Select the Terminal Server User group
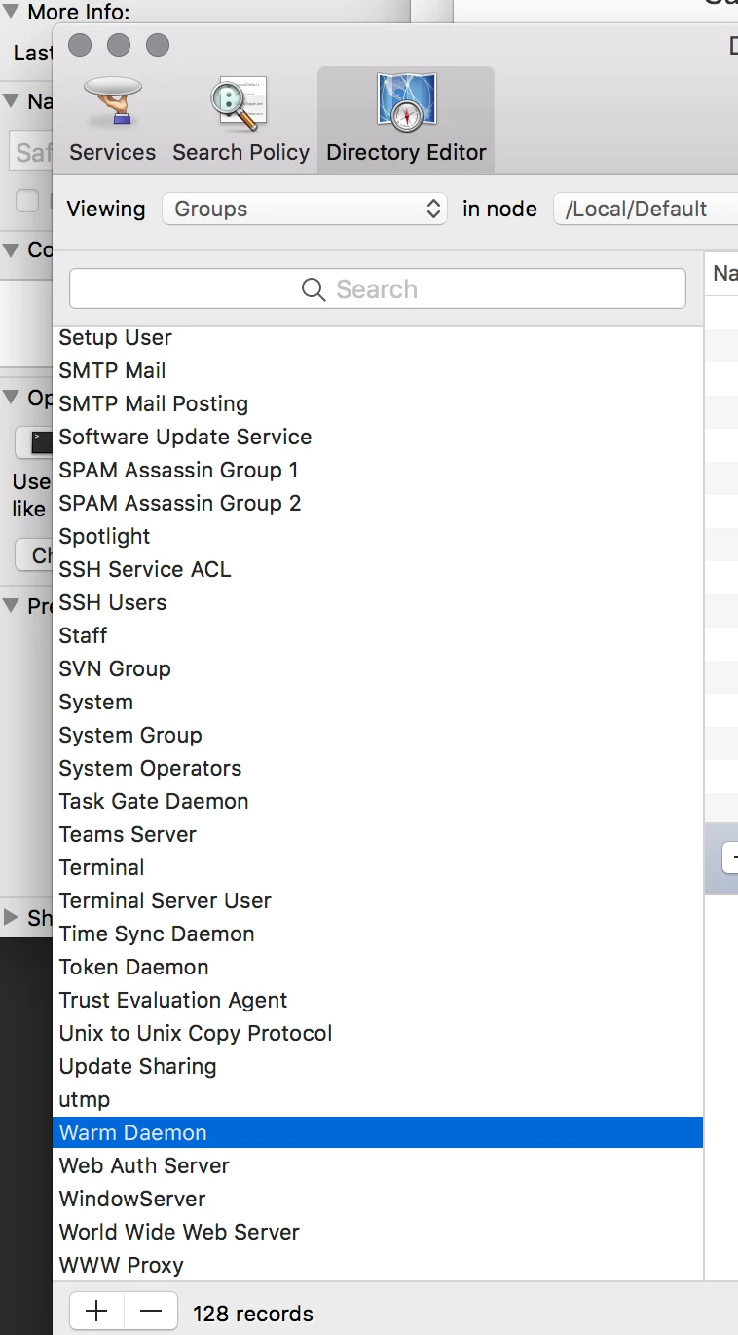Viewport: 738px width, 1335px height. [x=378, y=900]
